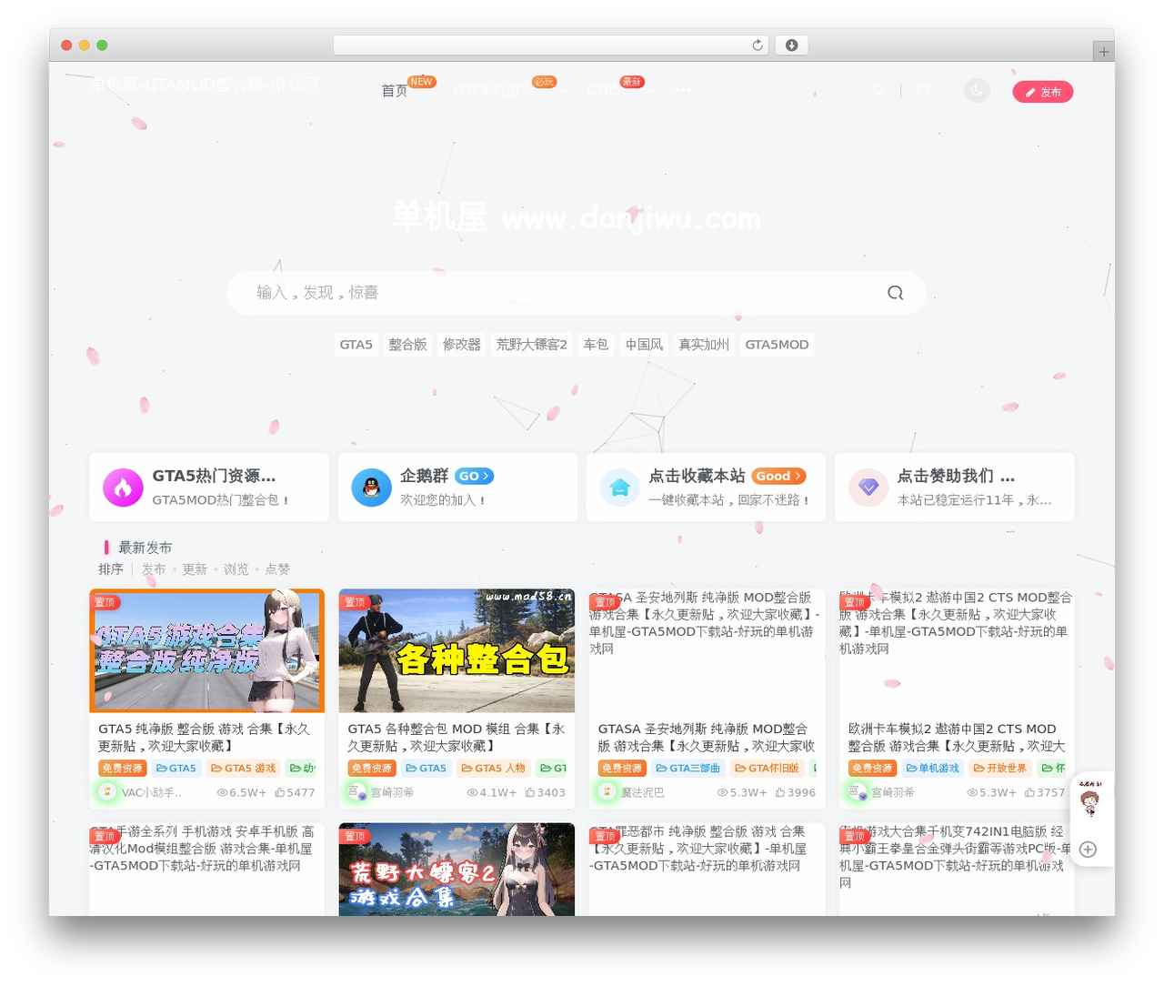Select the GTA5 search tag

pos(356,345)
